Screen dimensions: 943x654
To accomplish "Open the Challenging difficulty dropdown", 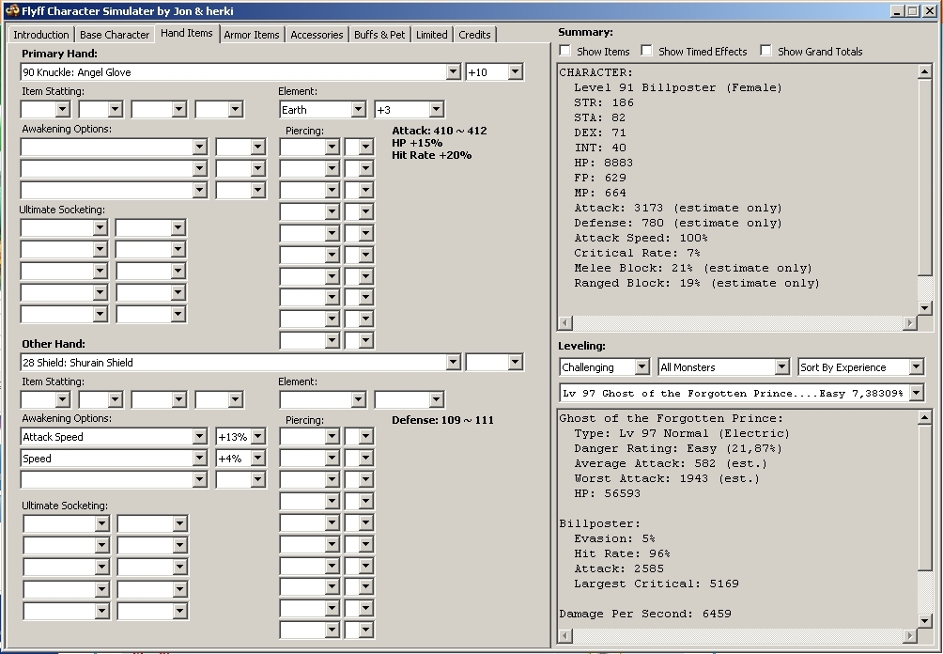I will pyautogui.click(x=642, y=367).
